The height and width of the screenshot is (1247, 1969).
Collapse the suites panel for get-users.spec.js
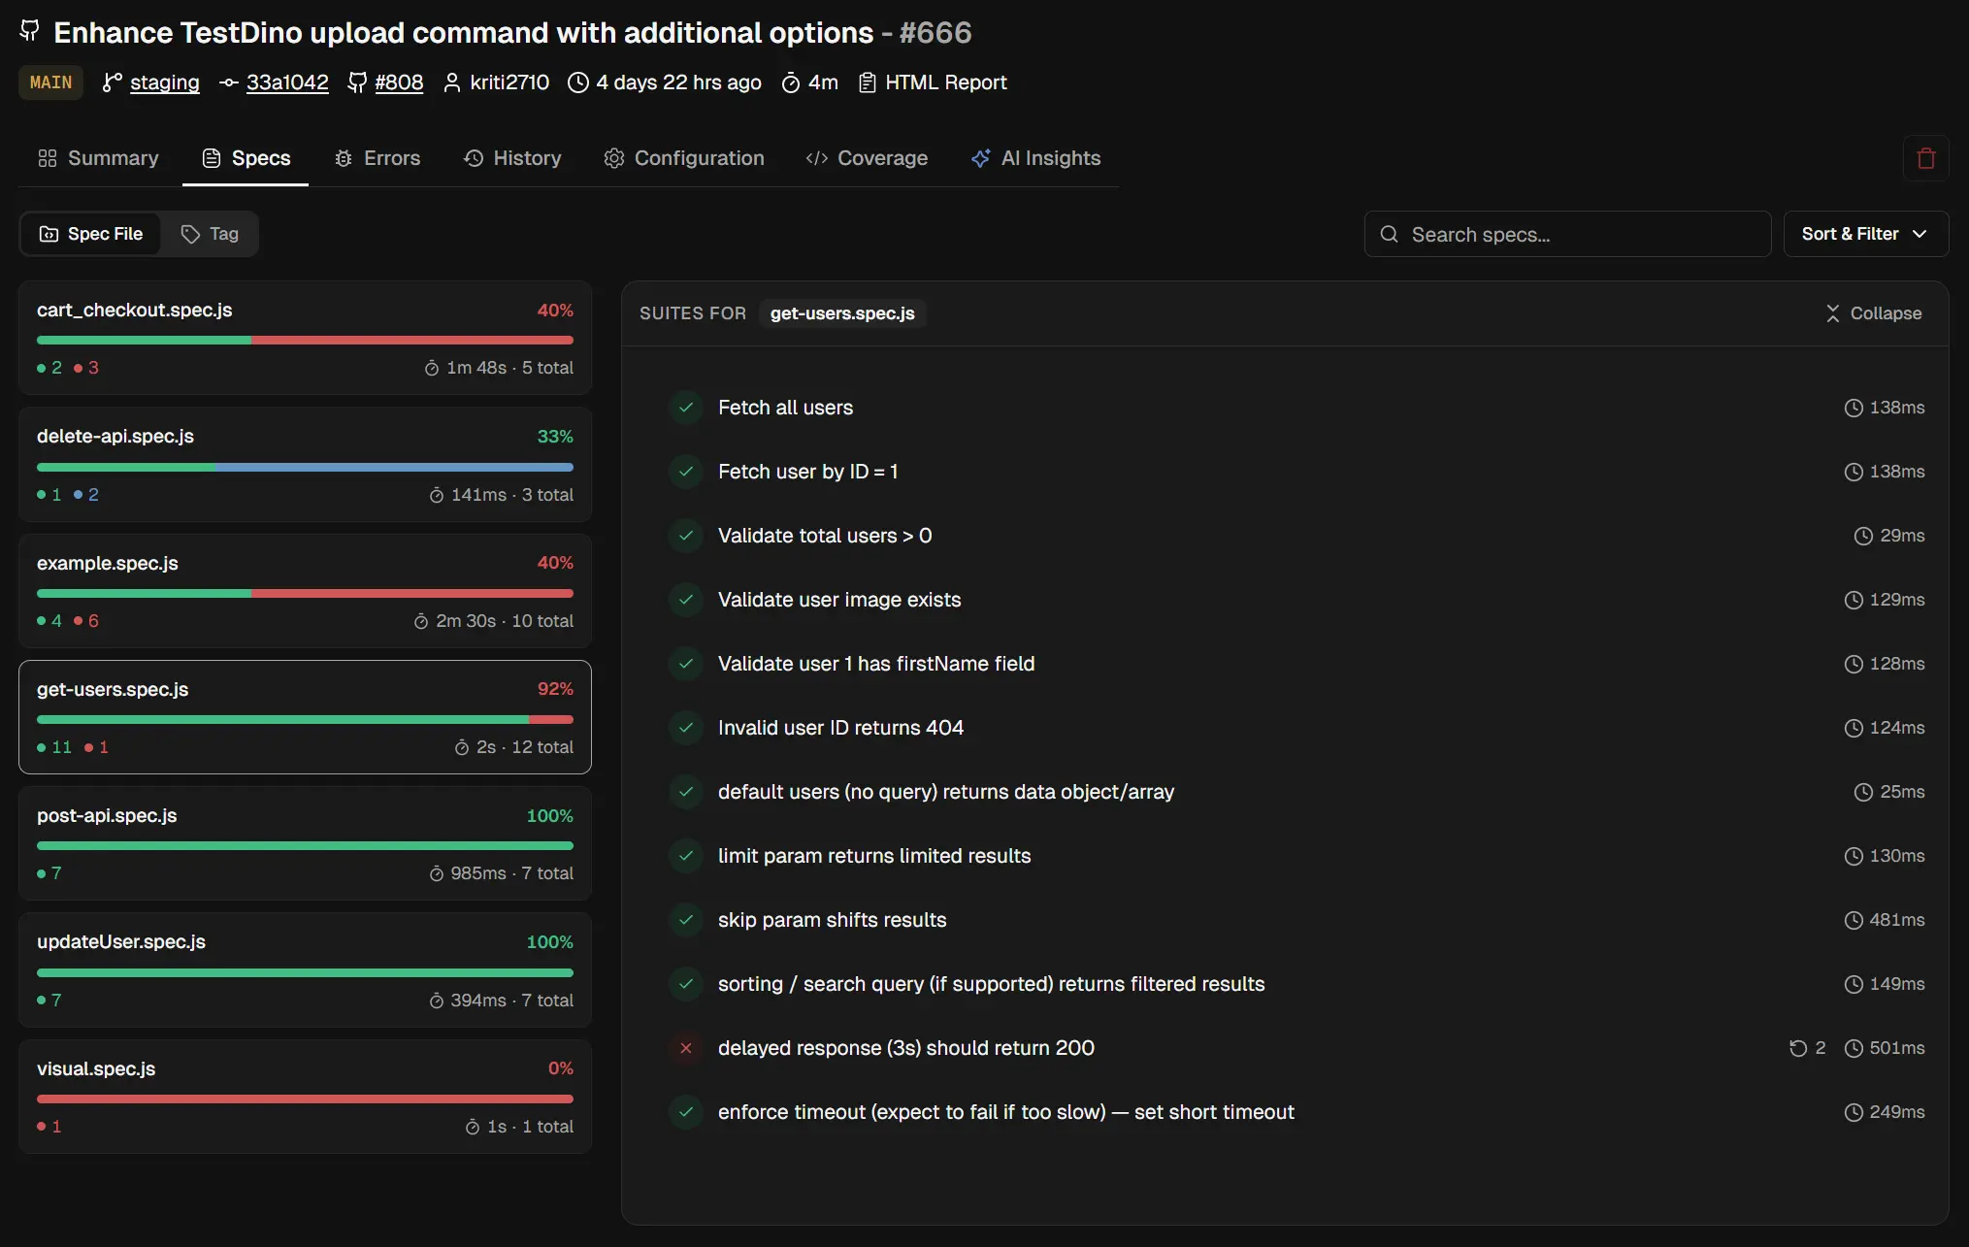click(1873, 313)
